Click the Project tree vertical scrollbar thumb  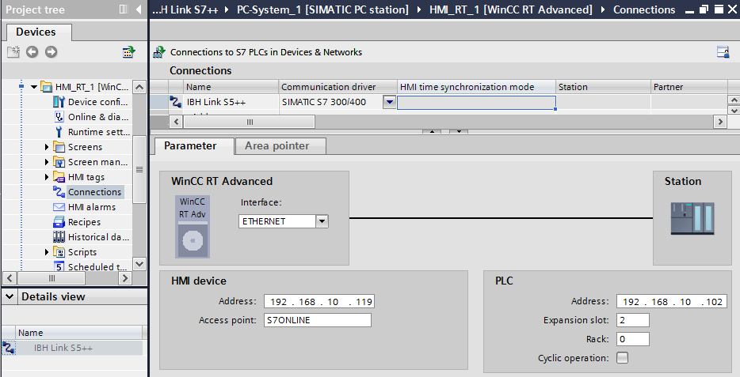[x=139, y=169]
